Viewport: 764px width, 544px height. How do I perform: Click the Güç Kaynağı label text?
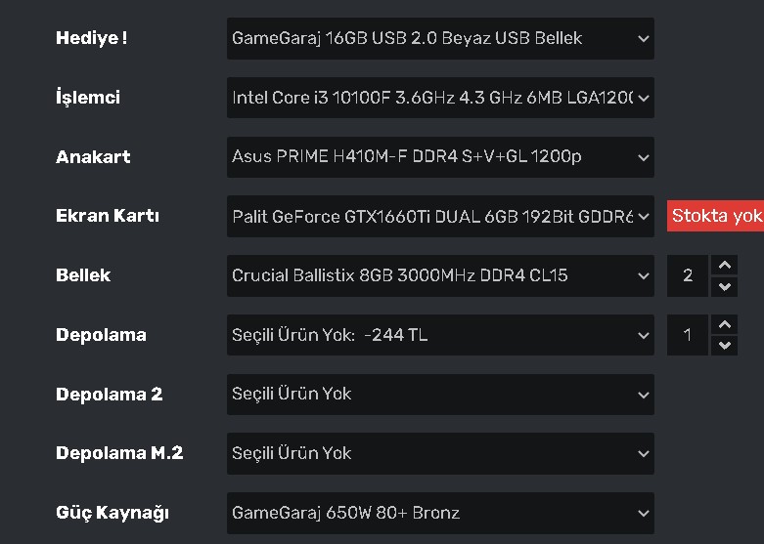pyautogui.click(x=112, y=513)
